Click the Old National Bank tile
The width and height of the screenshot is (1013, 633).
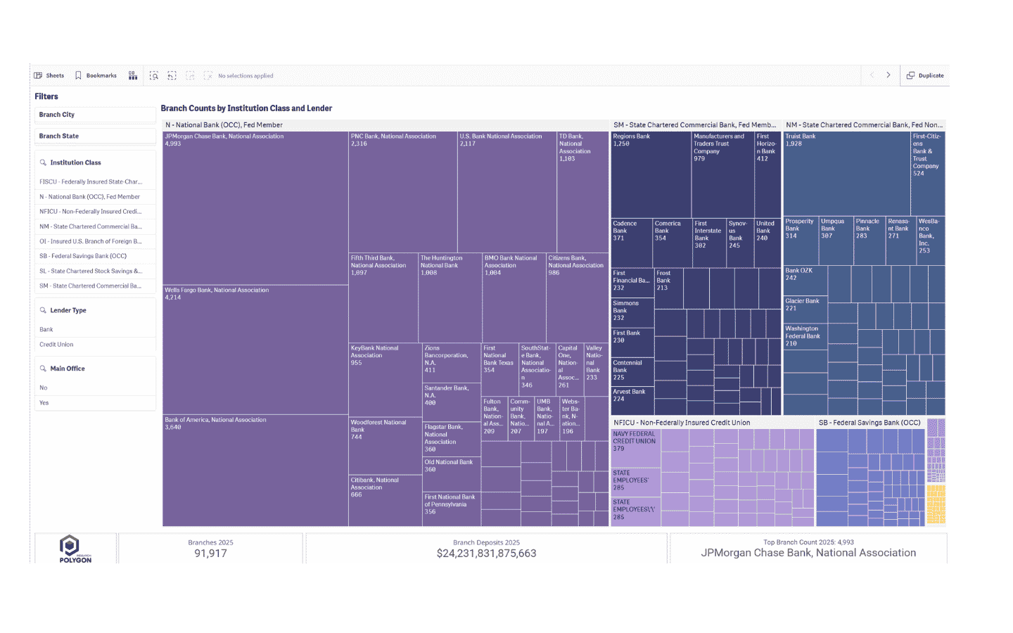click(452, 475)
